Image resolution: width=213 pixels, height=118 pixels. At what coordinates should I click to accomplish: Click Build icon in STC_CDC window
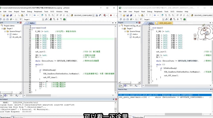124,19
